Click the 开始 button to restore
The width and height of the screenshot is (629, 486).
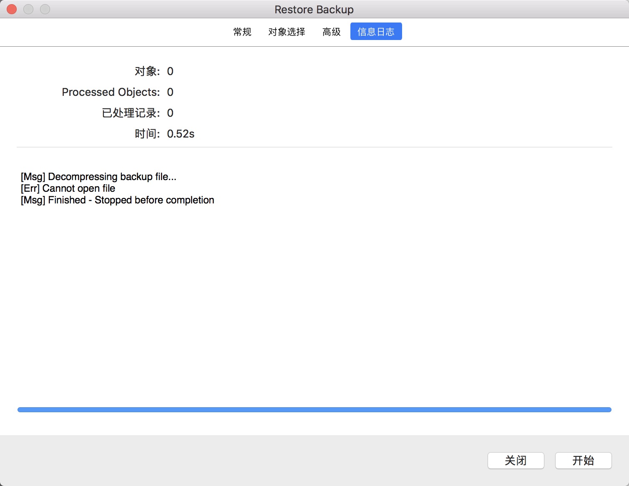coord(583,461)
